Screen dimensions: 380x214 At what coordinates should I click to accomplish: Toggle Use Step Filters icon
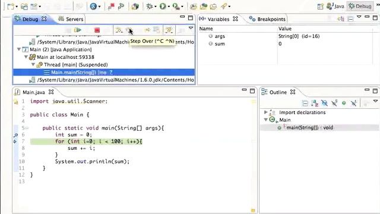click(169, 30)
